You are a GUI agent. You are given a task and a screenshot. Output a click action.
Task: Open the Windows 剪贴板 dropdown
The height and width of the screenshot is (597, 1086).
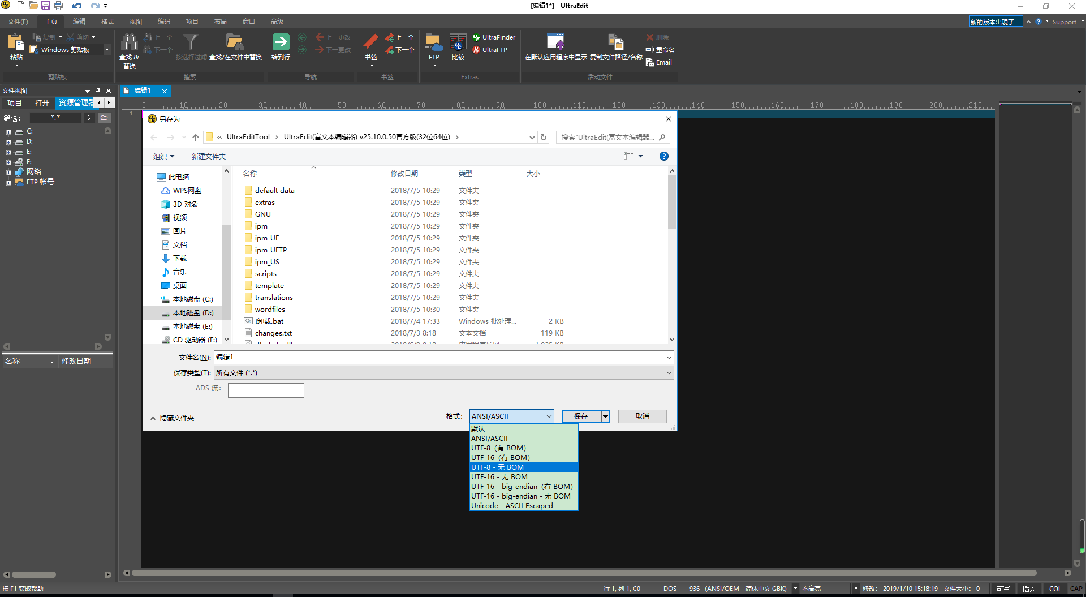[x=106, y=50]
